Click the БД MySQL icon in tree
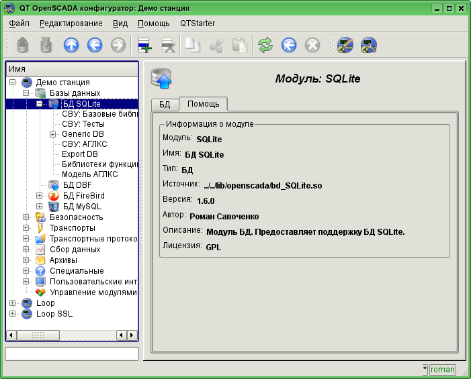Viewport: 471px width, 379px height. tap(54, 207)
